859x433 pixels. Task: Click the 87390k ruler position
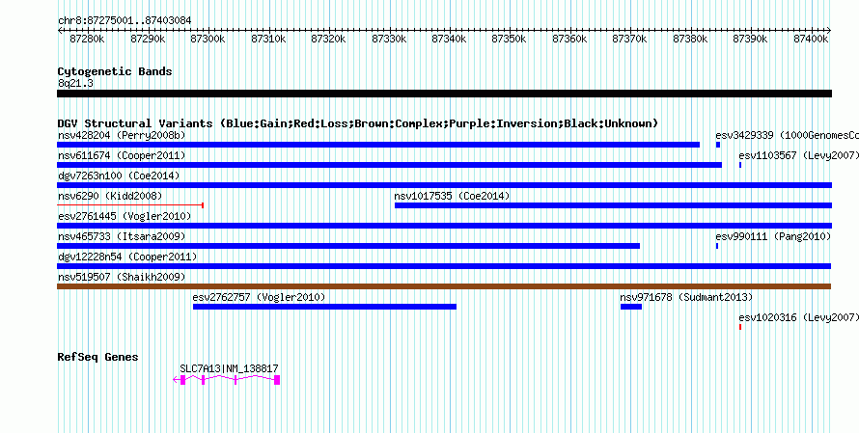point(750,39)
